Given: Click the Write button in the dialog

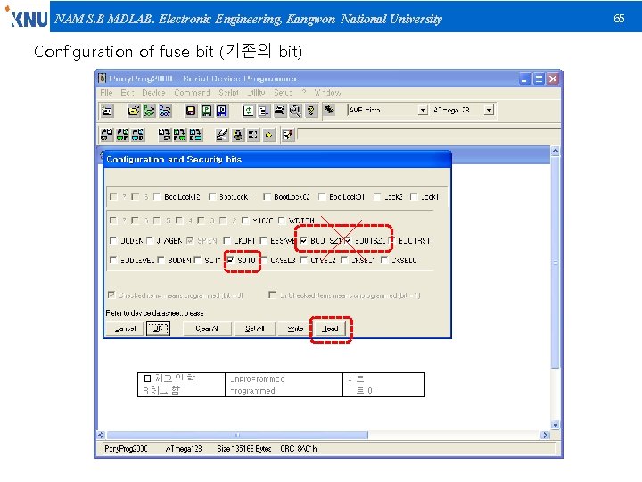Looking at the screenshot, I should [295, 328].
